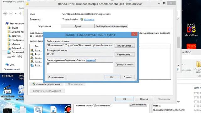Click the scroll down arrow behind the dialog
201x113 pixels.
click(x=178, y=65)
